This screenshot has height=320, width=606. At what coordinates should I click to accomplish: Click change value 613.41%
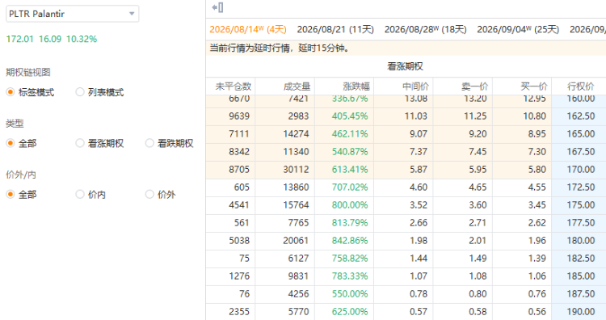pos(350,169)
